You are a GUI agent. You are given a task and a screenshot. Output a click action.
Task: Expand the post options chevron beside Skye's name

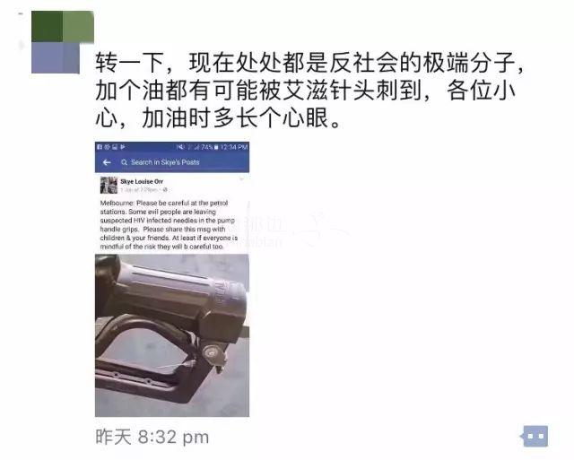(241, 179)
